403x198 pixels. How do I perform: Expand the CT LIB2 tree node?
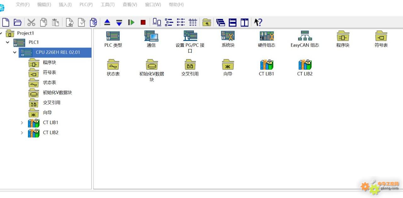pyautogui.click(x=22, y=133)
